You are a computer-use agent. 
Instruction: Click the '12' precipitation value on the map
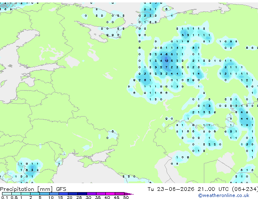click(x=166, y=61)
